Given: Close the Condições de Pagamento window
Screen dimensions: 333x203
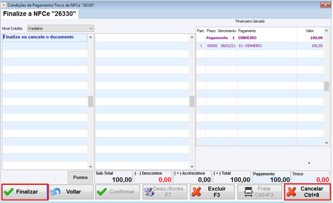Looking at the screenshot, I should click(325, 4).
